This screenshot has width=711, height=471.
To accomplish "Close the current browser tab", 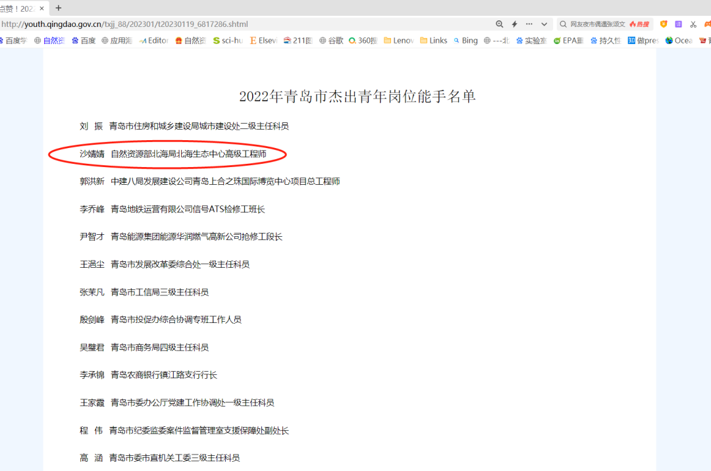I will [41, 9].
